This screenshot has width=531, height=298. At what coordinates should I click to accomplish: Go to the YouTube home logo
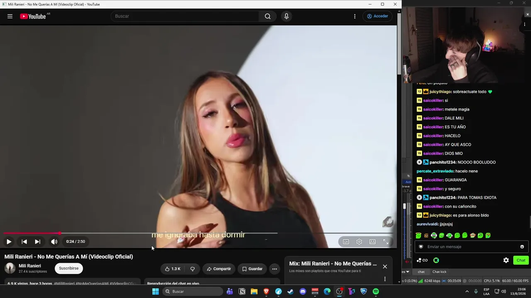[x=33, y=16]
